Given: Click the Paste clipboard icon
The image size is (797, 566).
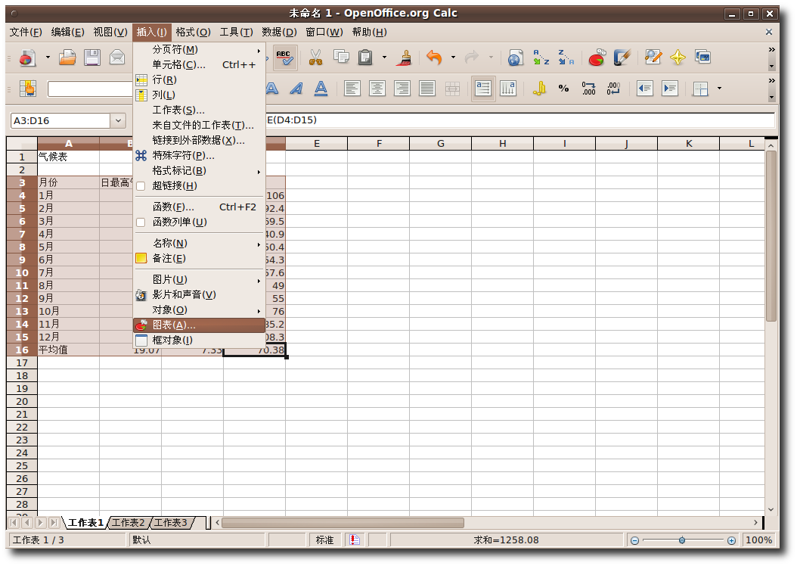Looking at the screenshot, I should 365,58.
